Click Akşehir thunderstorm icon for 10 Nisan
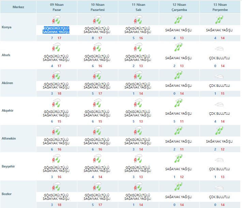 coord(97,103)
